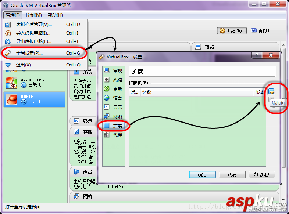
Task: Click the 取消 button
Action: coord(232,174)
